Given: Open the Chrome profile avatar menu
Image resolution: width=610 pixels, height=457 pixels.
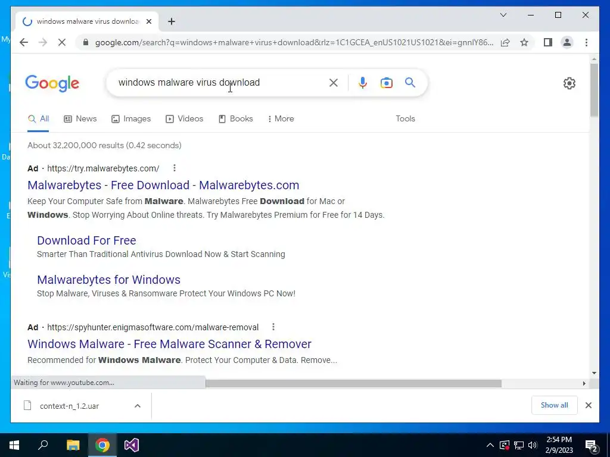Looking at the screenshot, I should (567, 42).
